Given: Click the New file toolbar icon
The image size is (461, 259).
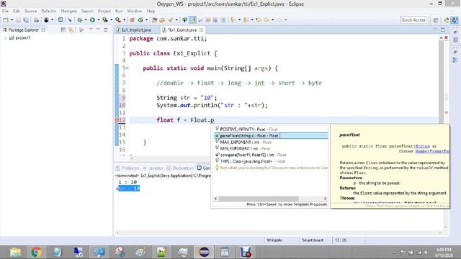Looking at the screenshot, I should (6, 20).
